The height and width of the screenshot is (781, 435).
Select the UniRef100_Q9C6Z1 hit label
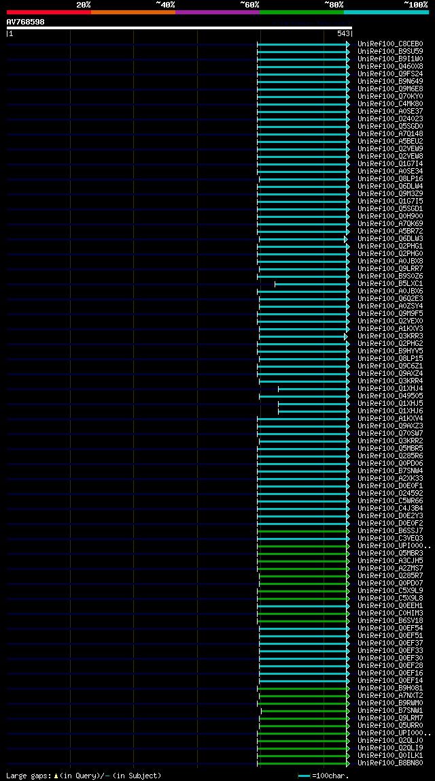390,366
